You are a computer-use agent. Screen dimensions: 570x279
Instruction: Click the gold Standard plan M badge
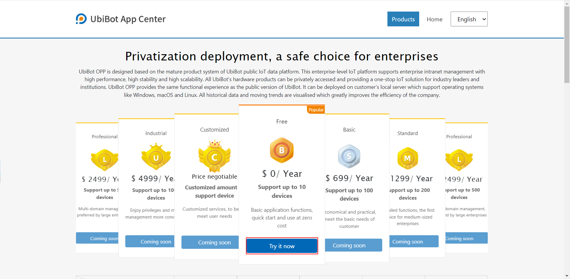(x=408, y=158)
